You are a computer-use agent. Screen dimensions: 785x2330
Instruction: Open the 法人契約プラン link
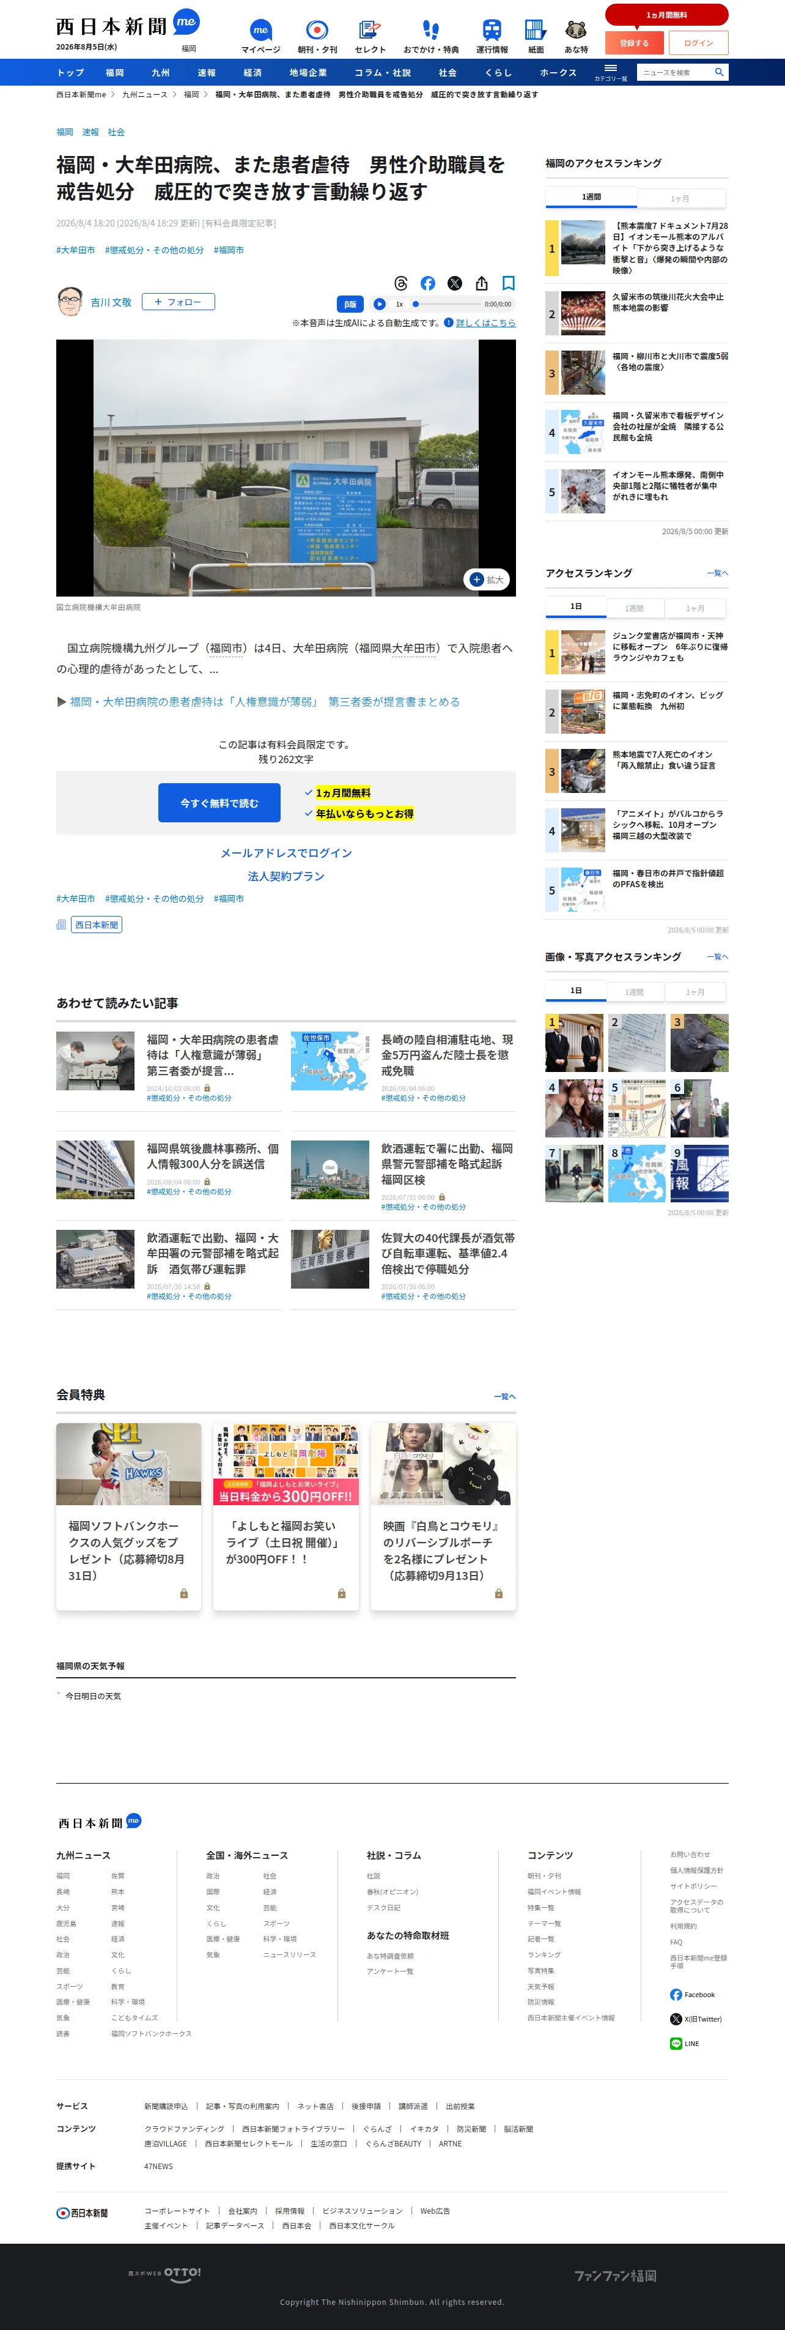(286, 876)
